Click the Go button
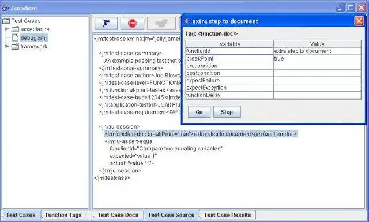Viewport: 369px width, 222px height. 199,112
